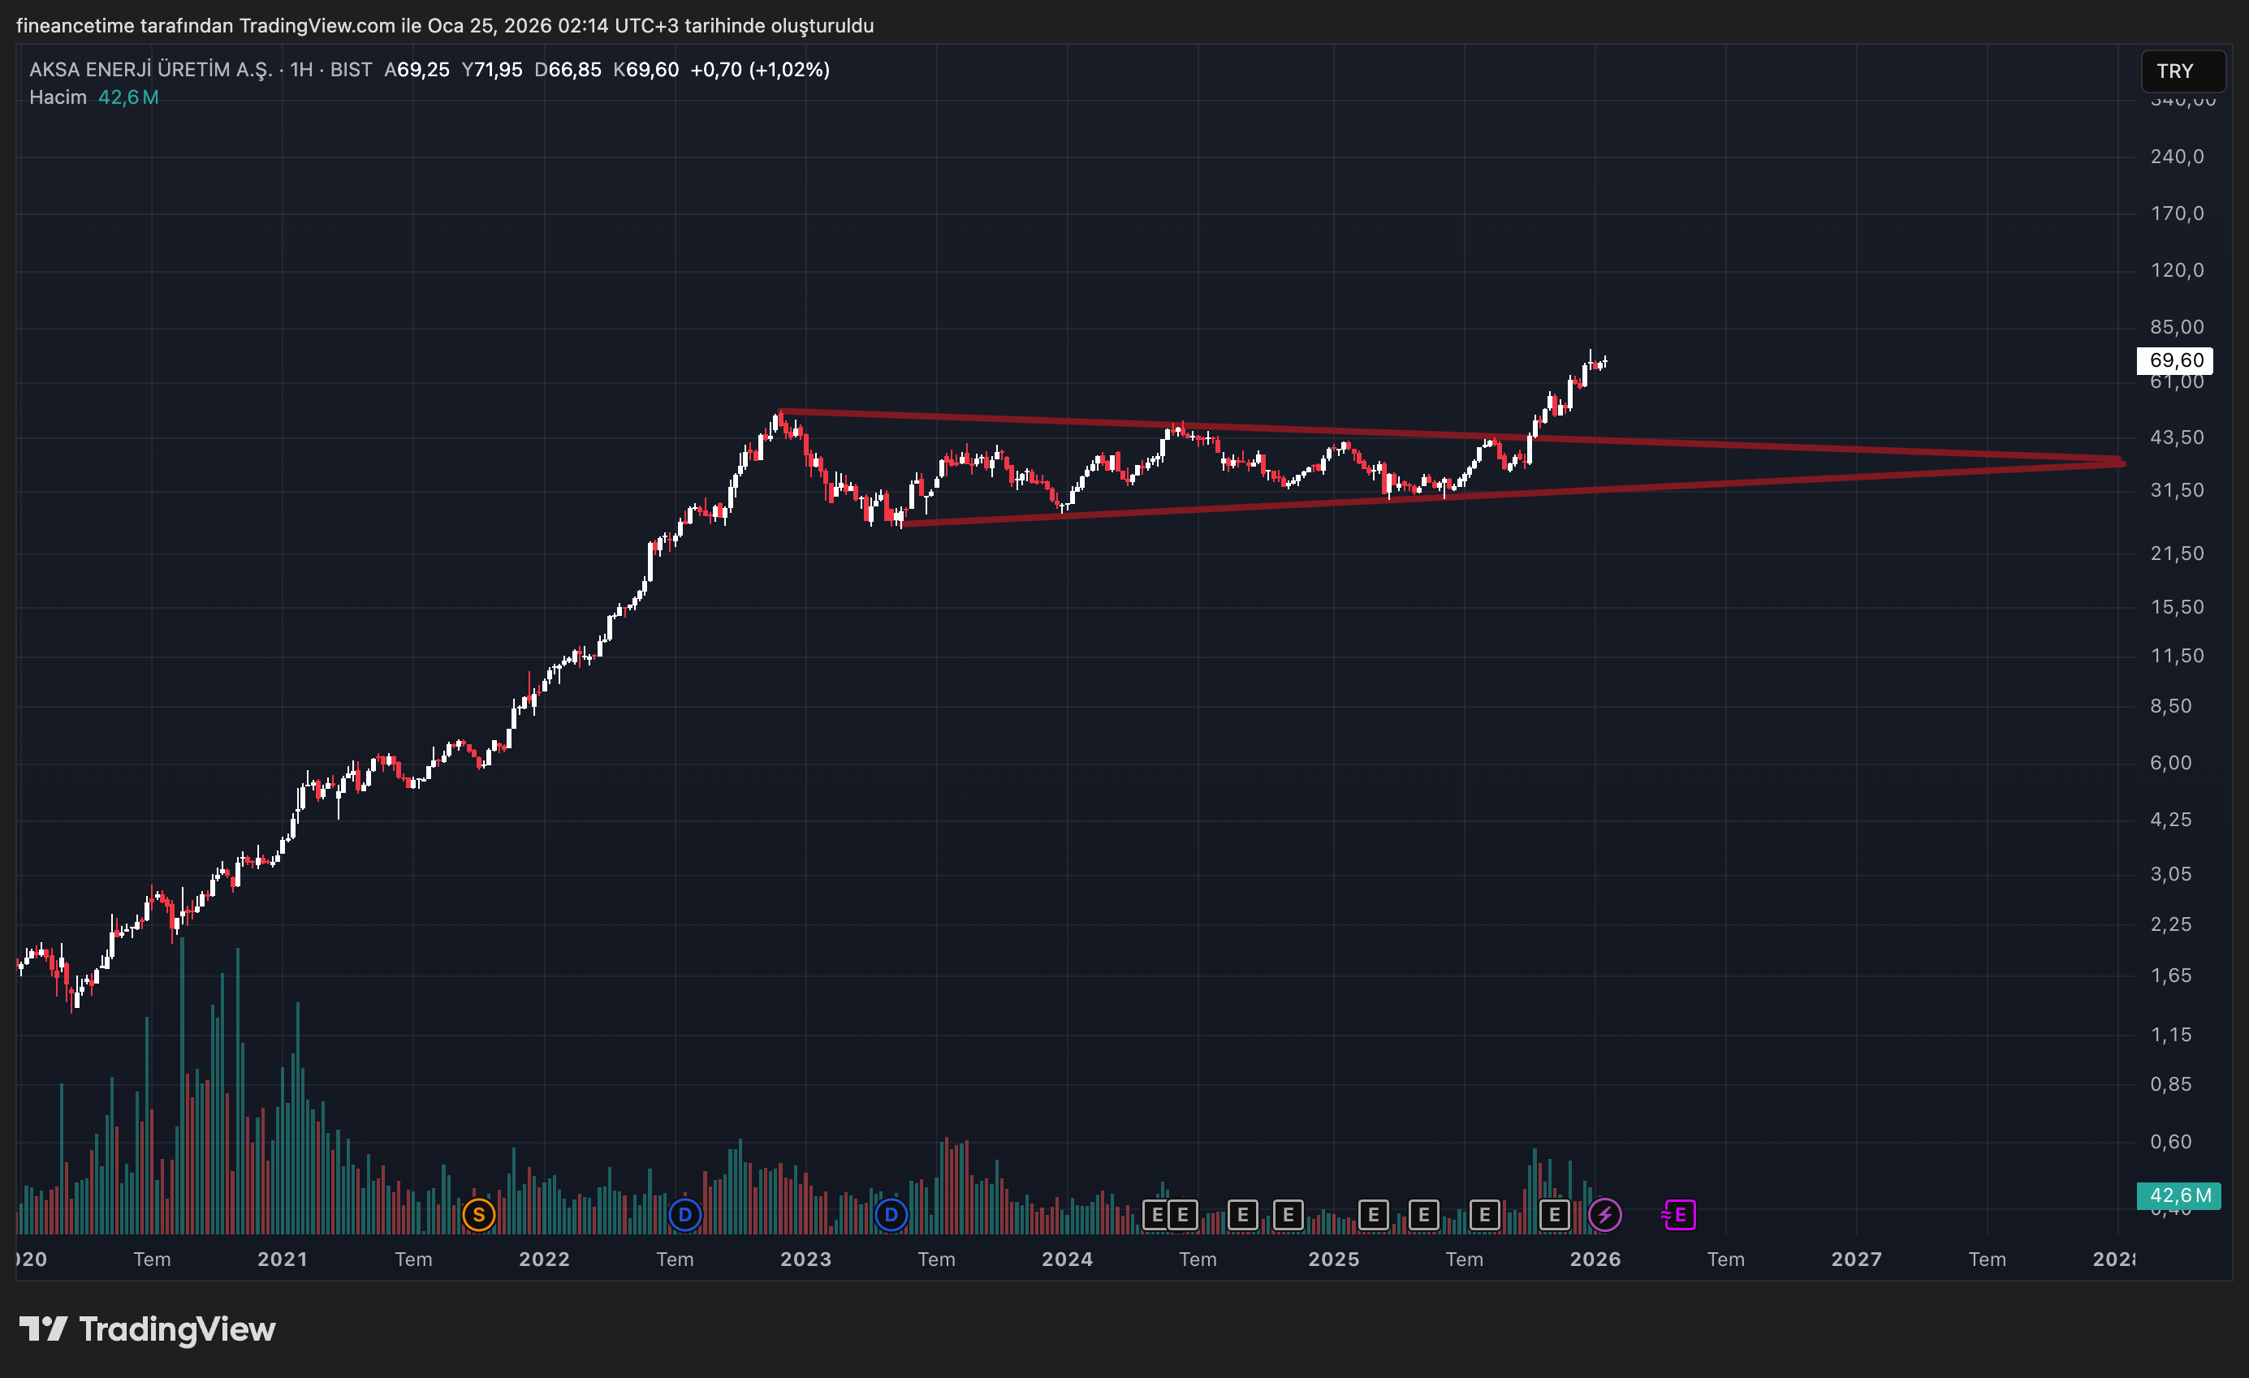Click the Tem label after 2025
The width and height of the screenshot is (2249, 1378).
point(1464,1259)
